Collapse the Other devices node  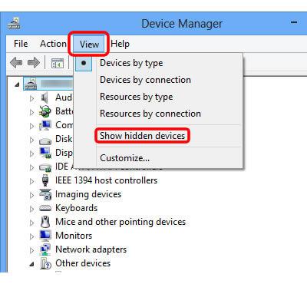pos(31,264)
